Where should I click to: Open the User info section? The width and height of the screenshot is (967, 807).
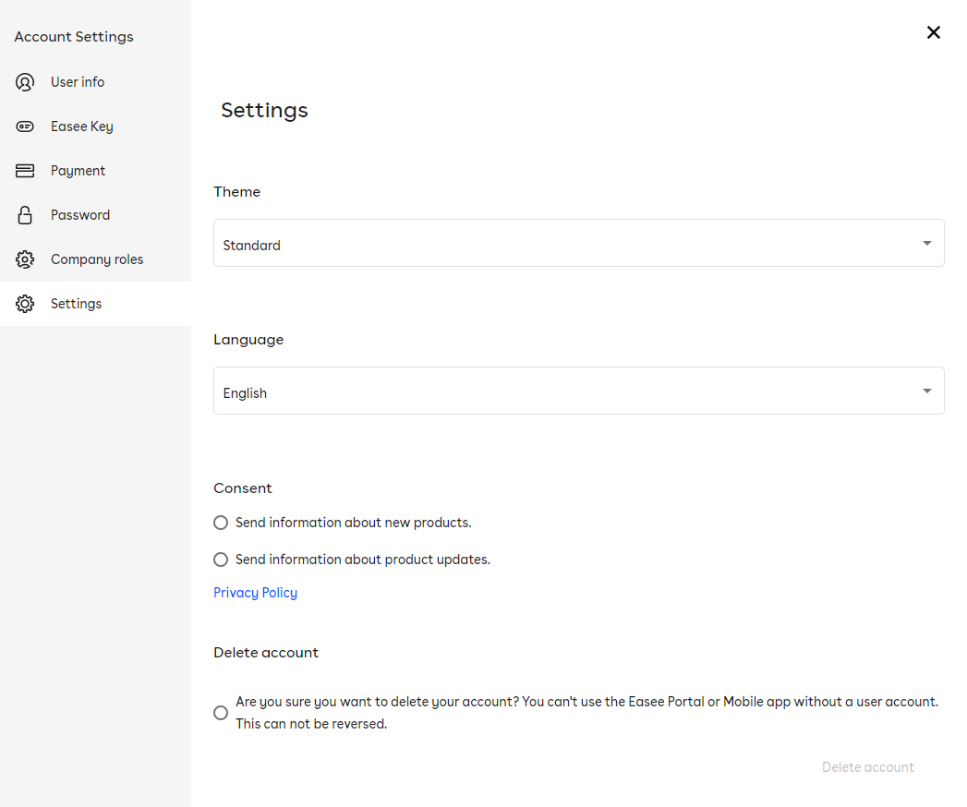[x=95, y=82]
